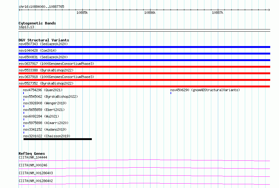
Task: Open the Cytogenetic Bands track title
Action: (37, 23)
